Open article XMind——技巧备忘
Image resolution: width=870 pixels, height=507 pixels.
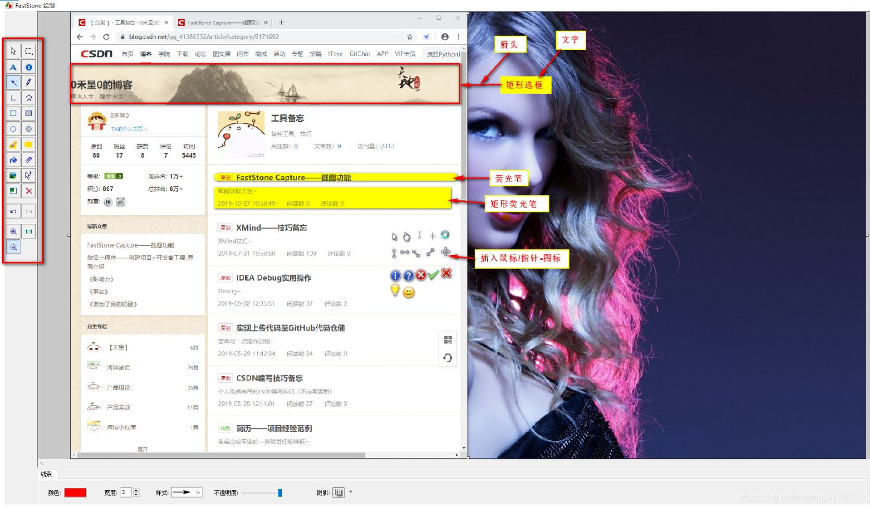tap(271, 227)
